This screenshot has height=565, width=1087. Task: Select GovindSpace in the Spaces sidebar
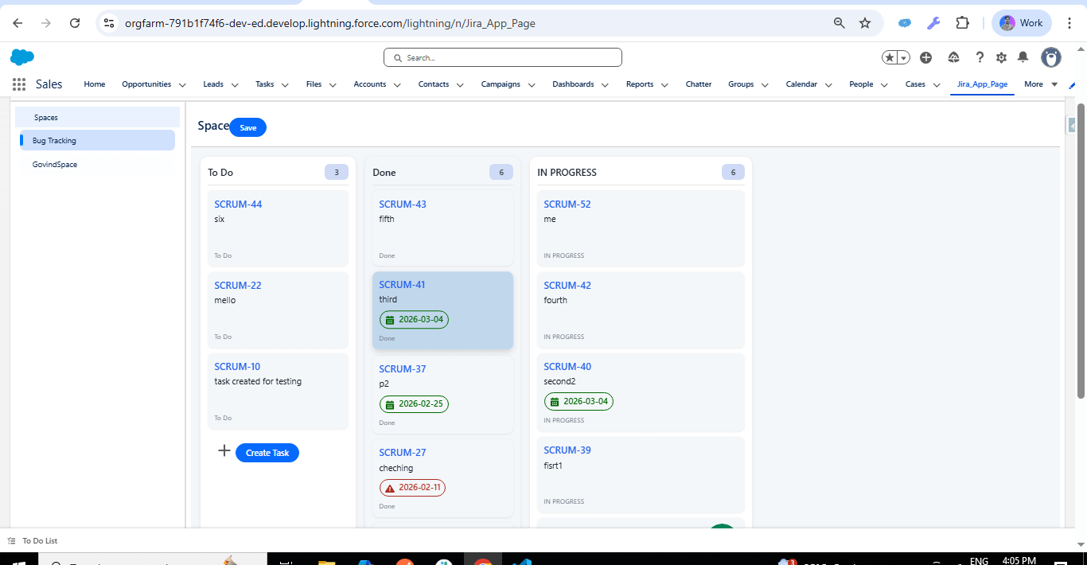[55, 164]
